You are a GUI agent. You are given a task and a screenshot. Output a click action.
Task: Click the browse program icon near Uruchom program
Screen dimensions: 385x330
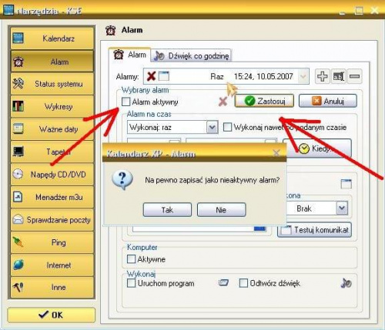coord(223,283)
